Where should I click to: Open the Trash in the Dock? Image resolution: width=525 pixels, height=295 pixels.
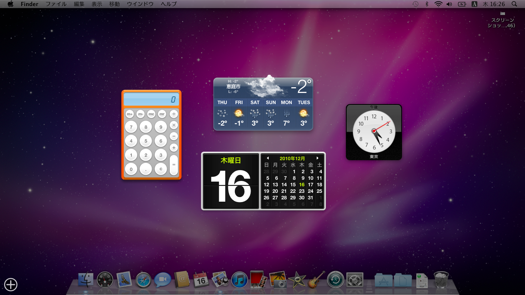point(441,280)
